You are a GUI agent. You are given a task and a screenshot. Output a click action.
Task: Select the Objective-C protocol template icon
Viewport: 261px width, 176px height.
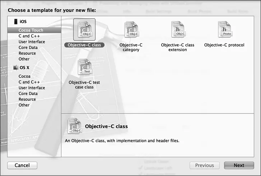coord(224,29)
